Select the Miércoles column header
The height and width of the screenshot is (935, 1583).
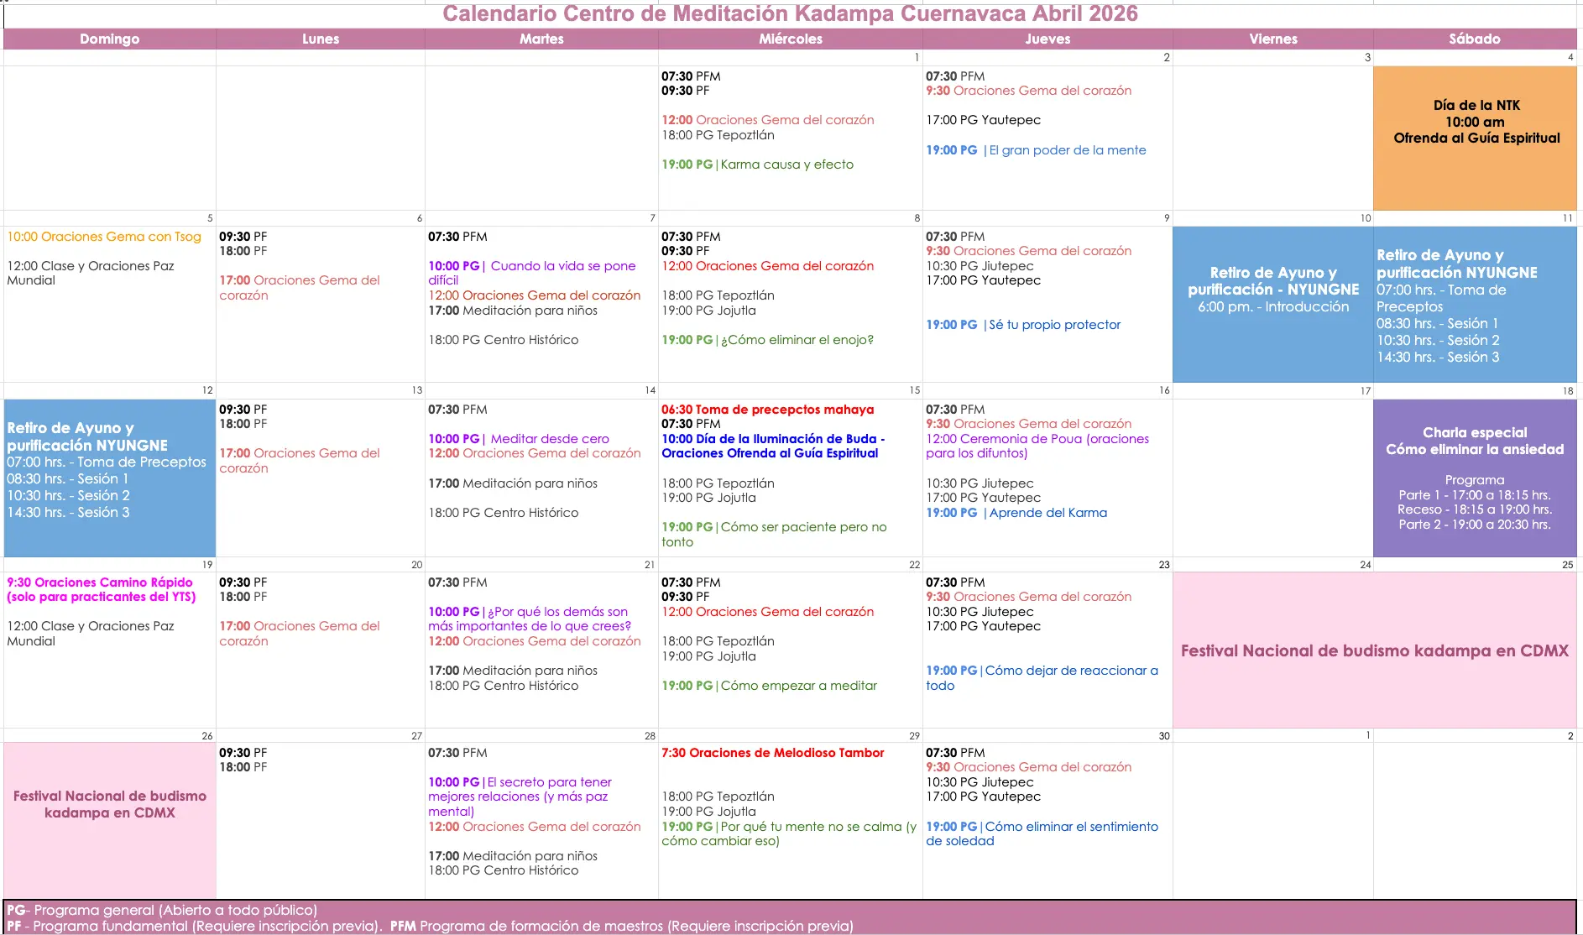[x=790, y=39]
